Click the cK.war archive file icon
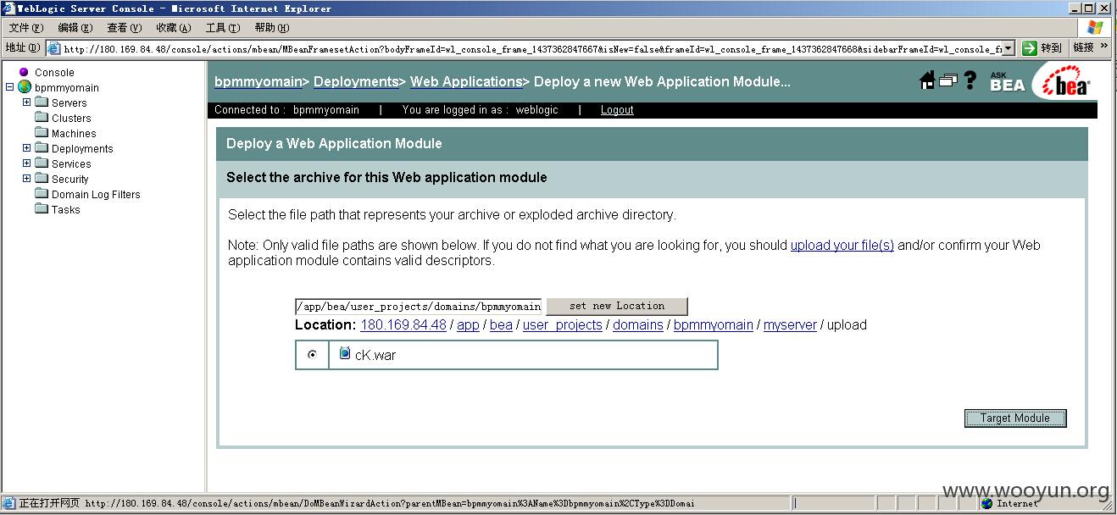This screenshot has height=515, width=1117. click(344, 353)
